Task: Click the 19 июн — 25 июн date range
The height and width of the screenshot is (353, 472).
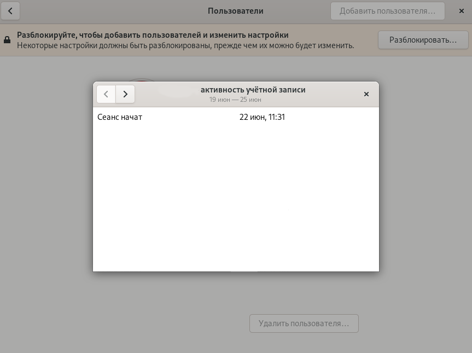Action: (235, 100)
